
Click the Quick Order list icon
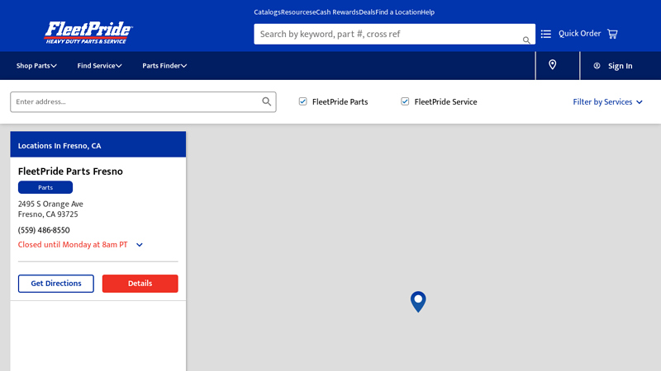(546, 34)
